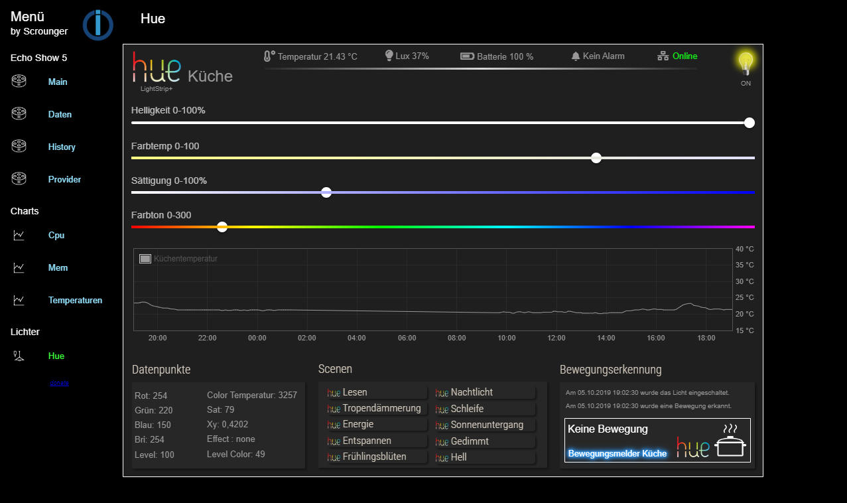Open the Mem chart page
847x503 pixels.
pyautogui.click(x=58, y=267)
